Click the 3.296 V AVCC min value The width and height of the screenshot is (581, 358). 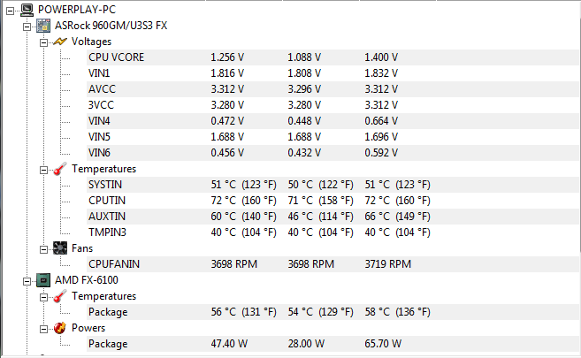[304, 89]
